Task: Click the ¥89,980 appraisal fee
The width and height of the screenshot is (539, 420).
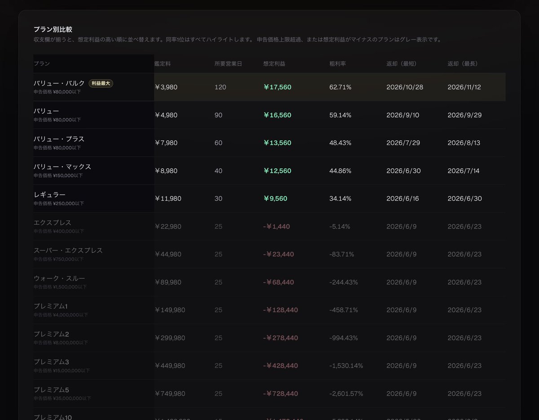Action: [168, 282]
